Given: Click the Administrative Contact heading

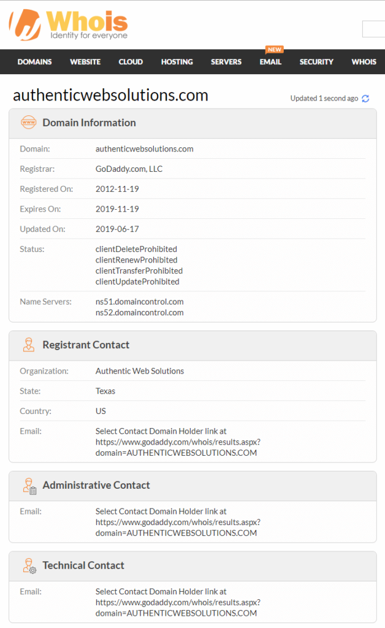Looking at the screenshot, I should (x=96, y=485).
